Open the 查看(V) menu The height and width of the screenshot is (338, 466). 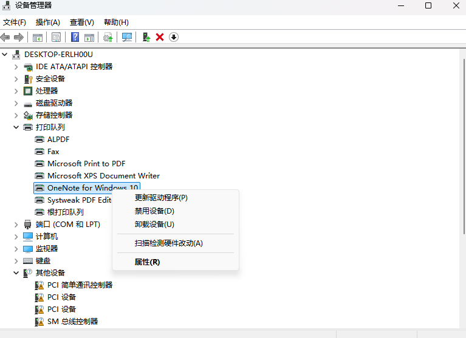click(82, 22)
